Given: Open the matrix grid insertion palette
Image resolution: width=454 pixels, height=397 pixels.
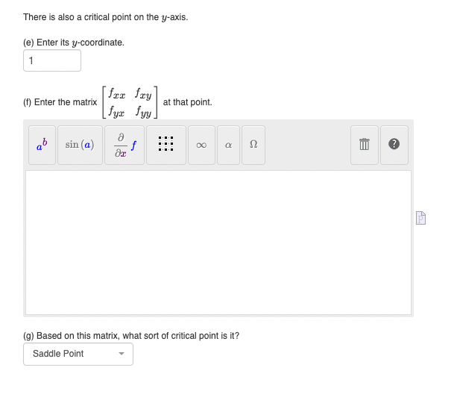Looking at the screenshot, I should click(166, 146).
